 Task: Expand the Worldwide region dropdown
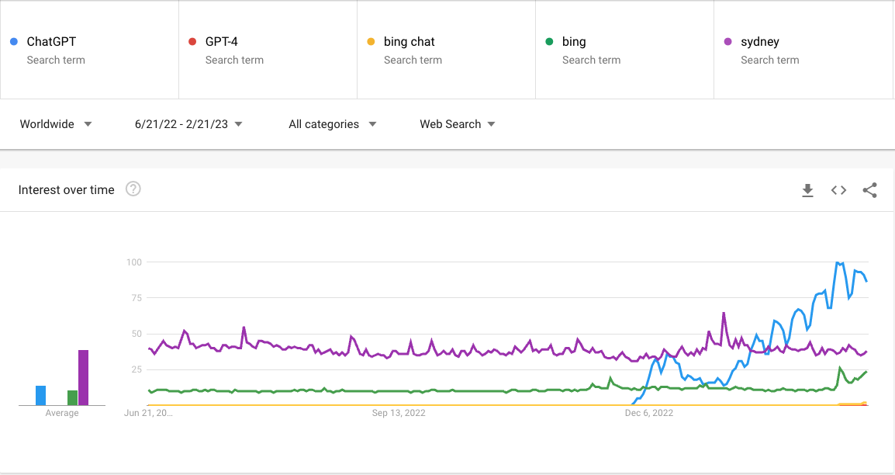click(56, 124)
